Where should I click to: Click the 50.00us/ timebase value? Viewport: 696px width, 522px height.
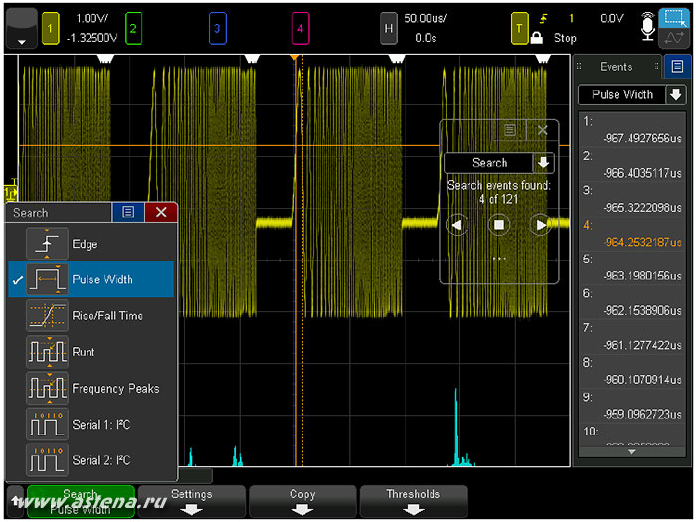click(426, 18)
